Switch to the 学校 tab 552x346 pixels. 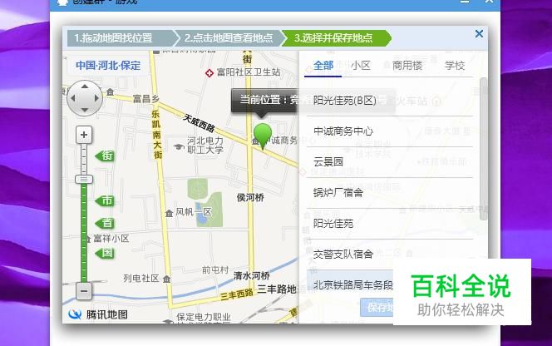455,66
